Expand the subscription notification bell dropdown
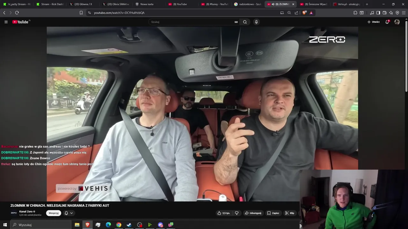Viewport: 408px width, 229px height. click(69, 213)
